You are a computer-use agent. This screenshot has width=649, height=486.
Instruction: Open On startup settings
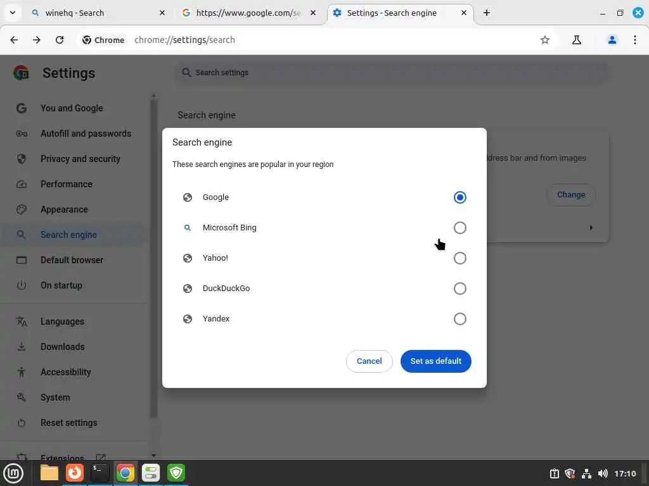point(61,285)
